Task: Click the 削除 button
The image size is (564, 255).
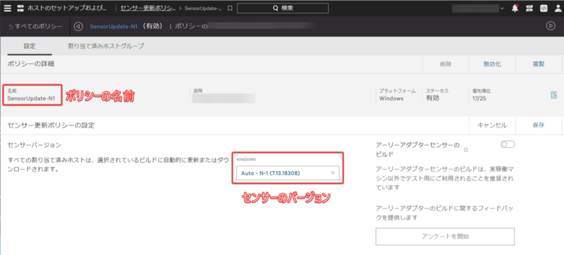Action: (446, 64)
